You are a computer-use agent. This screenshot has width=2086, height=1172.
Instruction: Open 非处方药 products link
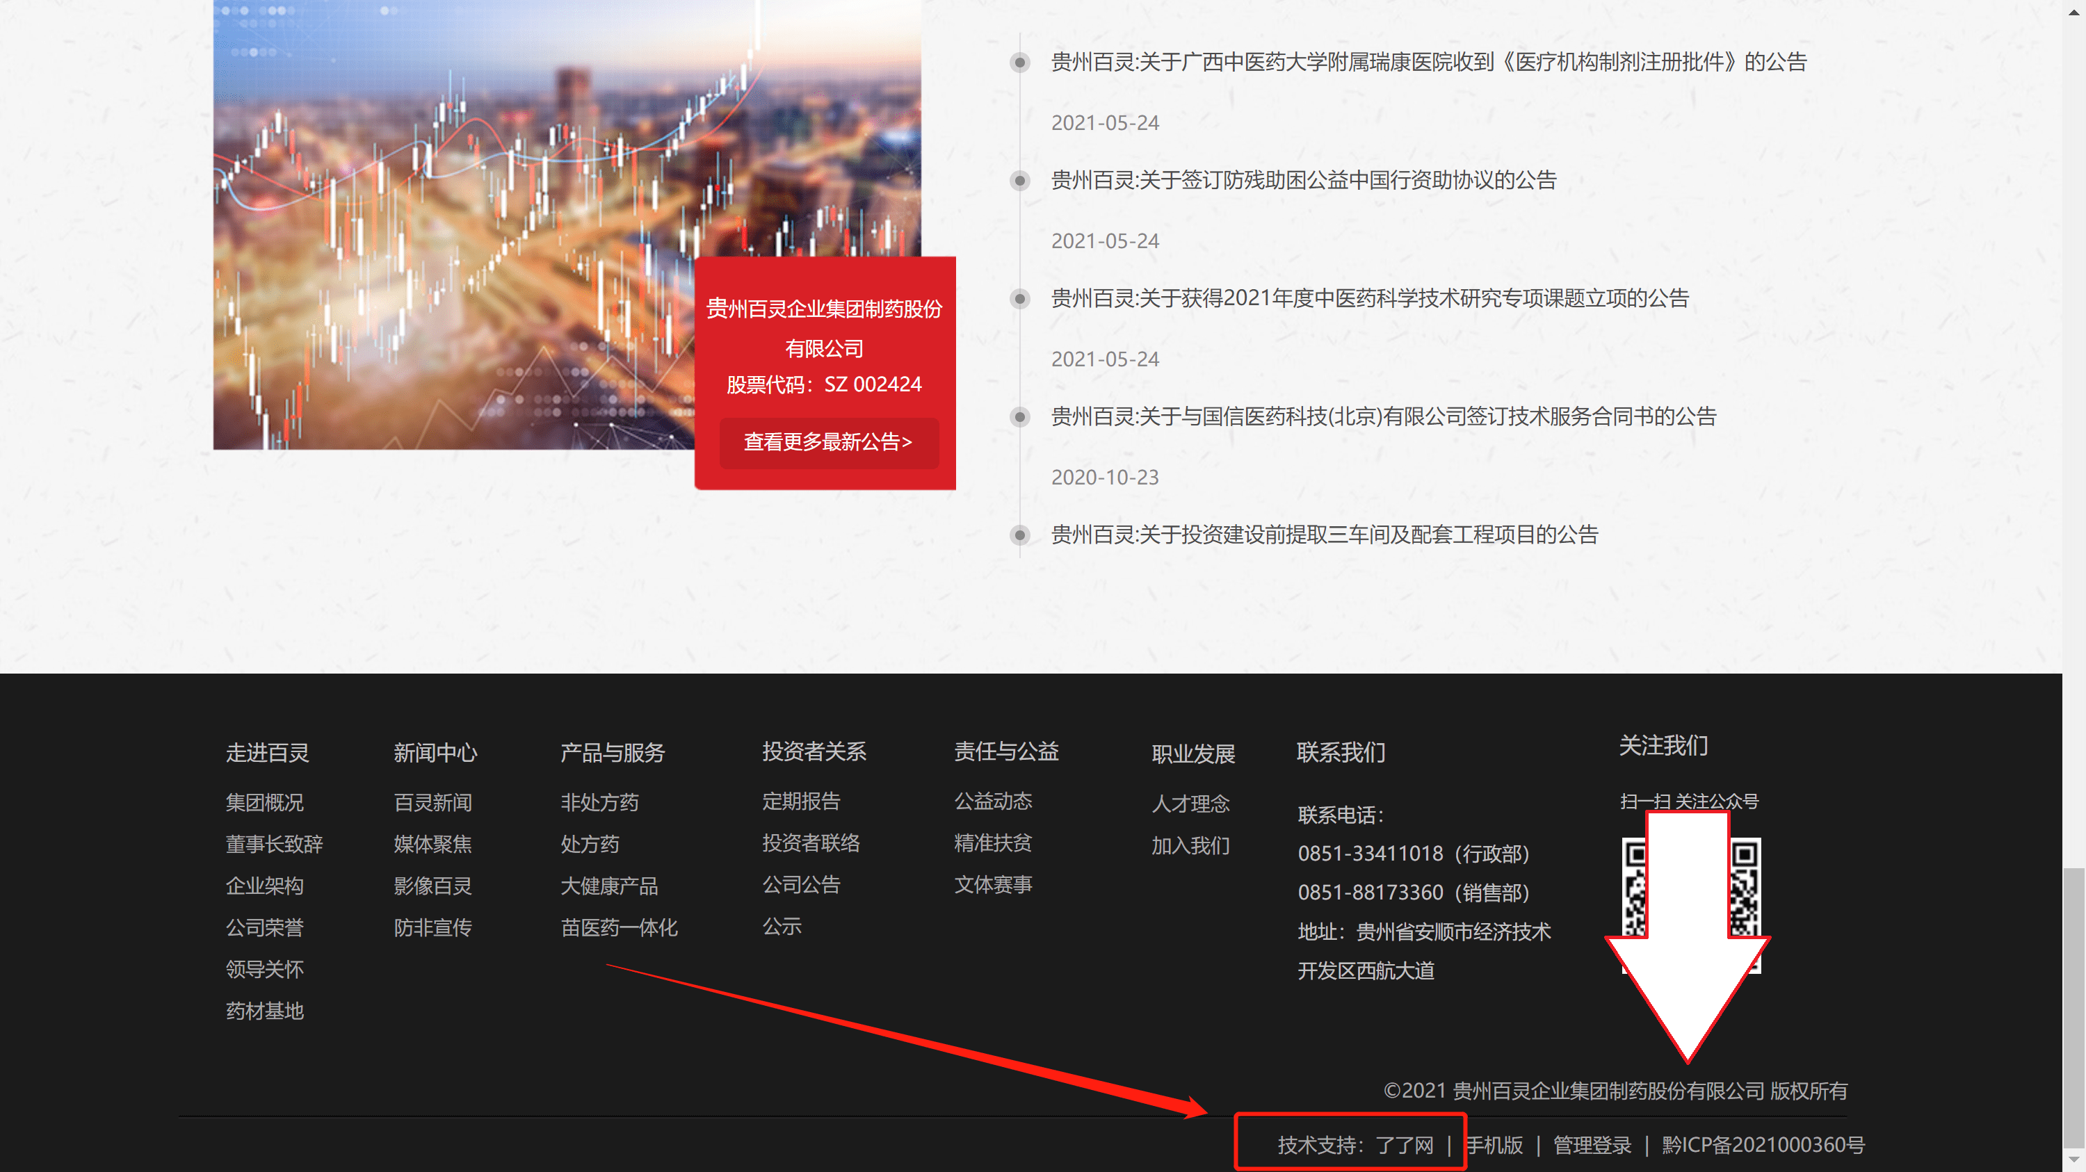pyautogui.click(x=599, y=802)
